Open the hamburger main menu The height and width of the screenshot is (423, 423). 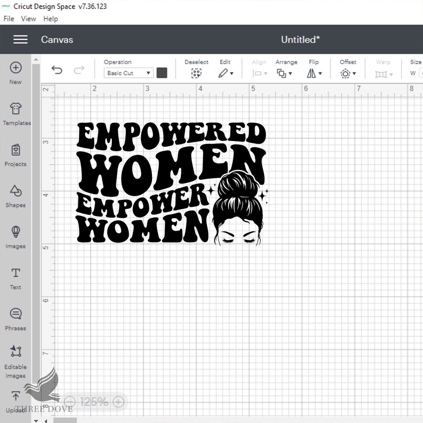tap(20, 40)
